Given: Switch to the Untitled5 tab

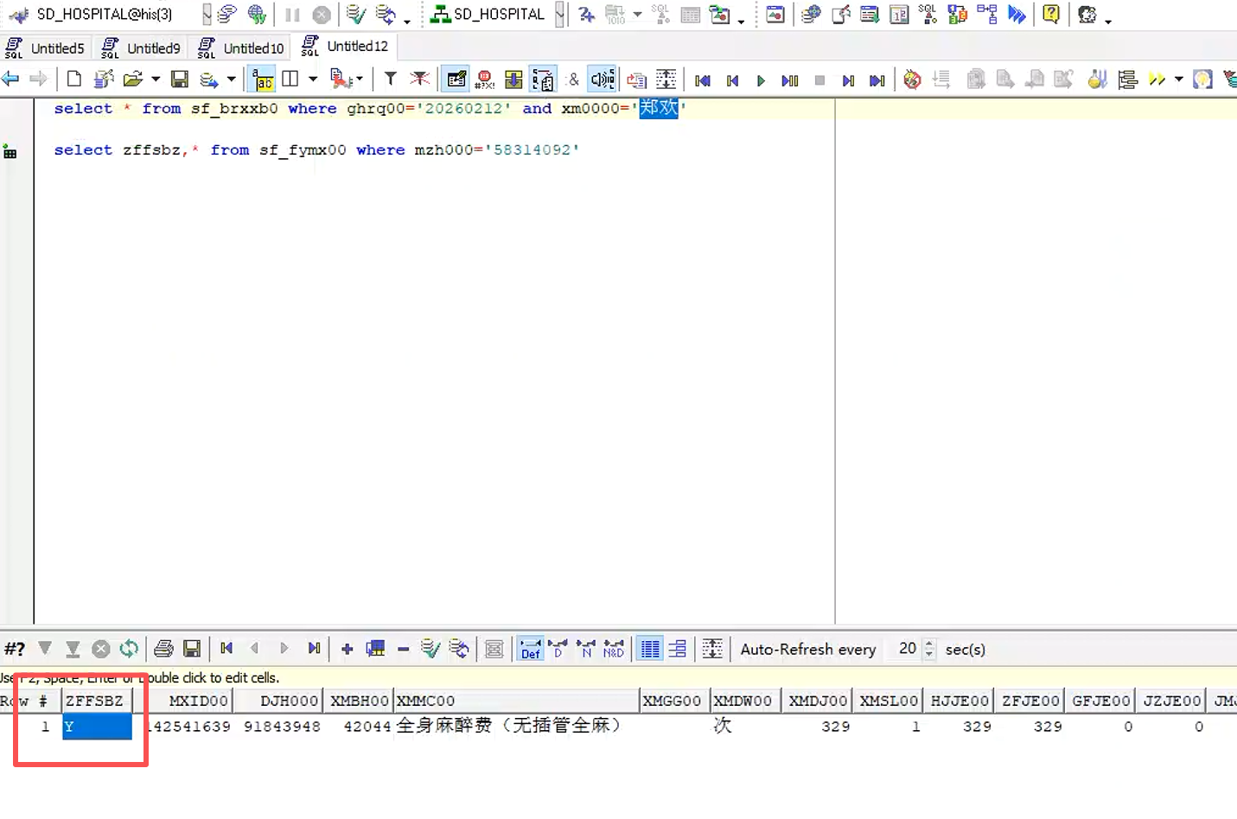Looking at the screenshot, I should pyautogui.click(x=47, y=48).
